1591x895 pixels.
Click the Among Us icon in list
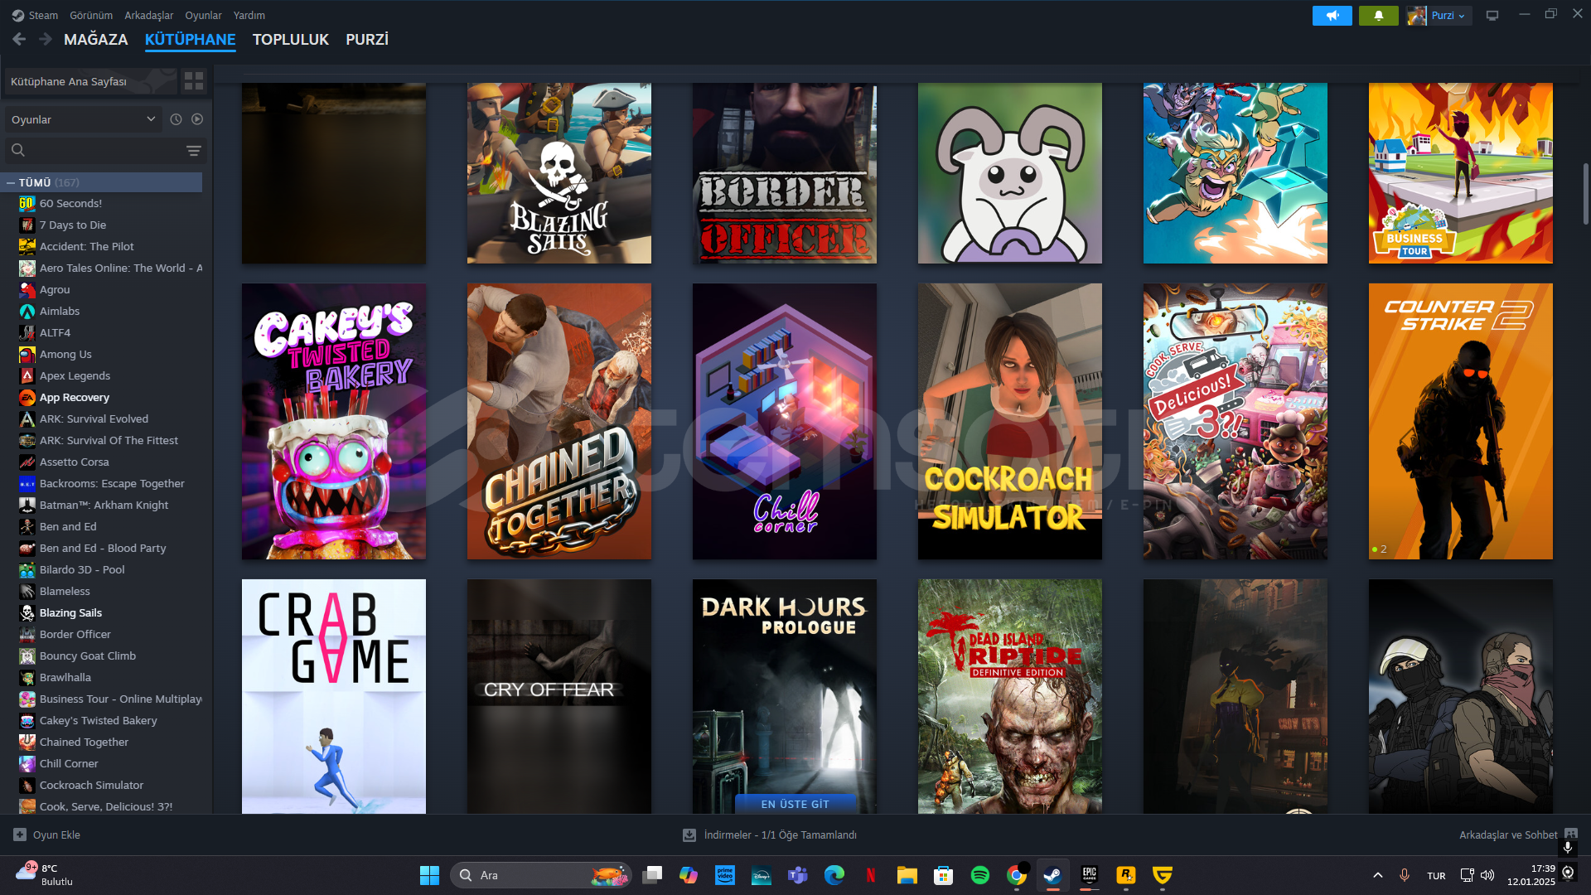pos(27,354)
